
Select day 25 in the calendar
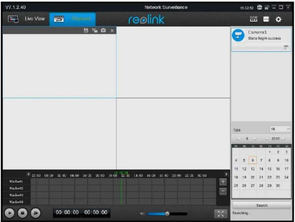click(x=236, y=185)
